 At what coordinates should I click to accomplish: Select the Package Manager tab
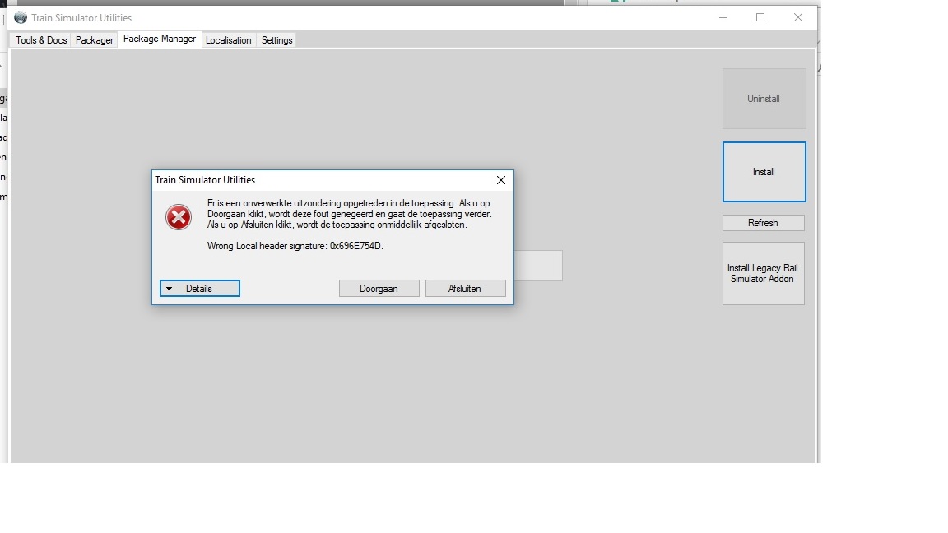(x=160, y=39)
